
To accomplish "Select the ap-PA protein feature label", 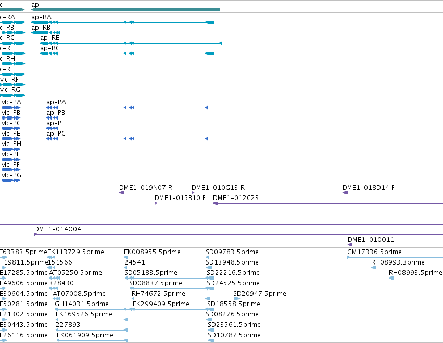I will (56, 102).
